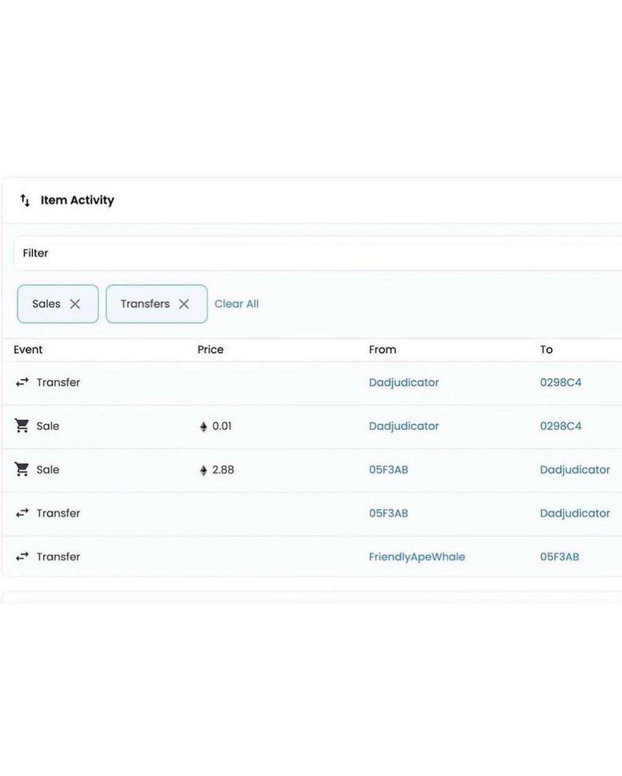Open 0298C4 recipient link in first Transfer row
The image size is (622, 776).
561,382
